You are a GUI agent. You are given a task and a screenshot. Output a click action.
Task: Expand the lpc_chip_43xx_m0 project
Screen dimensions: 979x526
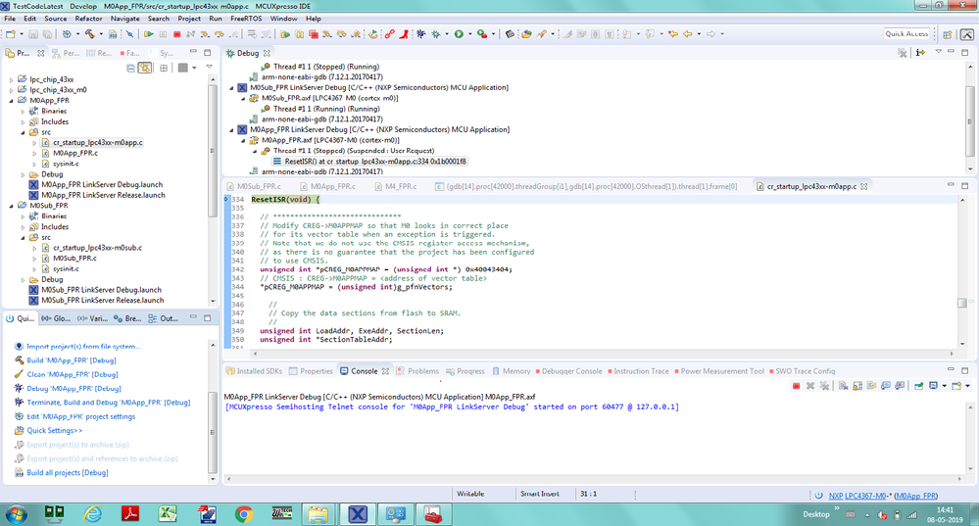(11, 90)
